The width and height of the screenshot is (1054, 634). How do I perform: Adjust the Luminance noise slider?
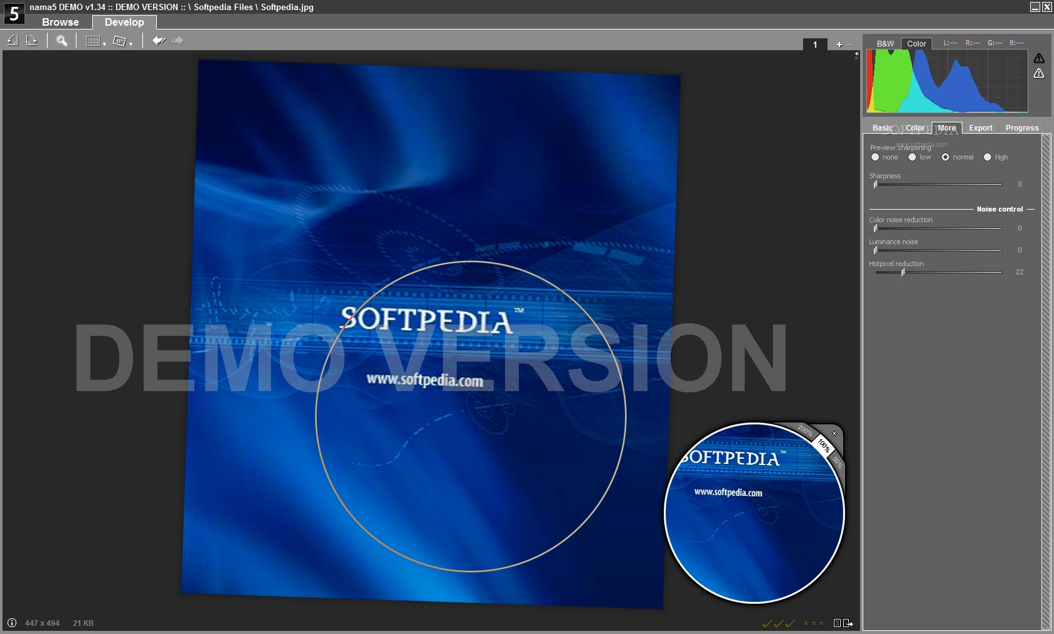(938, 250)
